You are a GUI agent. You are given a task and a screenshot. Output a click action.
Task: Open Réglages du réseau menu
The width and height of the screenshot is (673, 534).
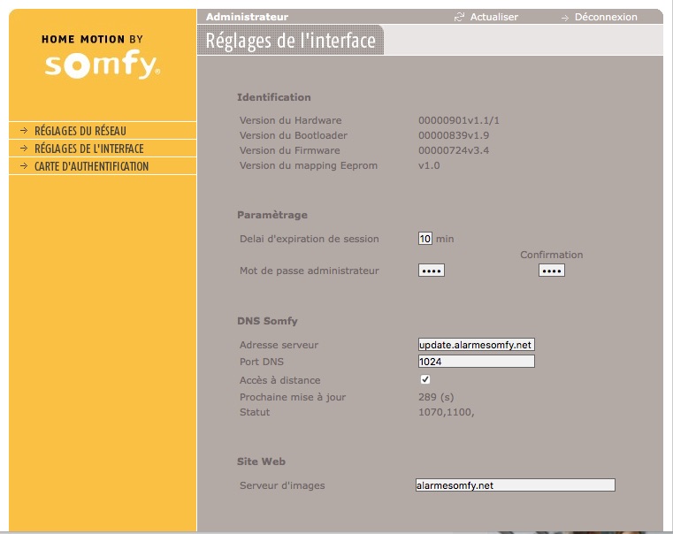coord(80,130)
